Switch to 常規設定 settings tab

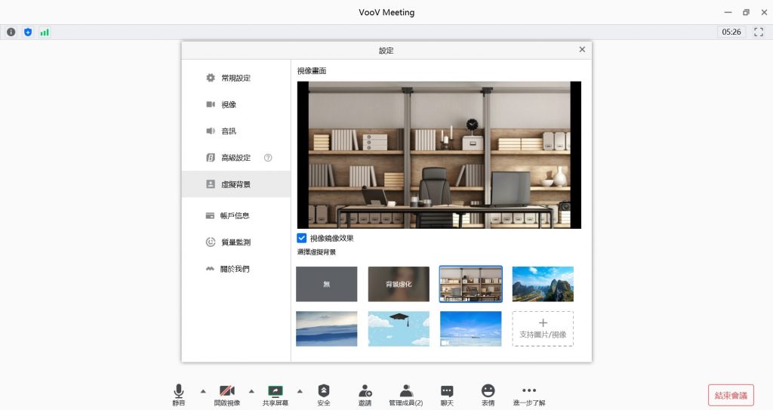[x=236, y=78]
